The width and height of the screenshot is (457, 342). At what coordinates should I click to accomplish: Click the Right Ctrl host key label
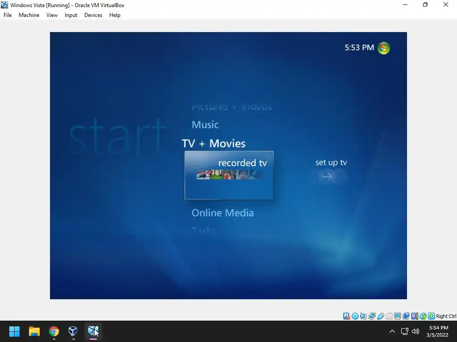(x=446, y=316)
